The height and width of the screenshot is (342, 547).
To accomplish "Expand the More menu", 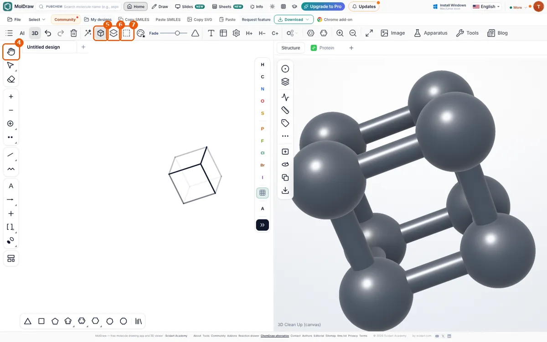I will (517, 7).
